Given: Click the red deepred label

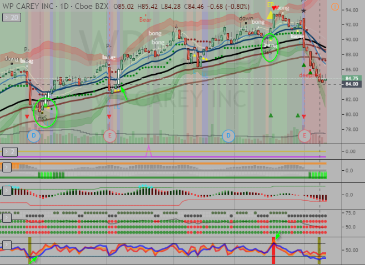Looking at the screenshot, I should click(x=310, y=75).
